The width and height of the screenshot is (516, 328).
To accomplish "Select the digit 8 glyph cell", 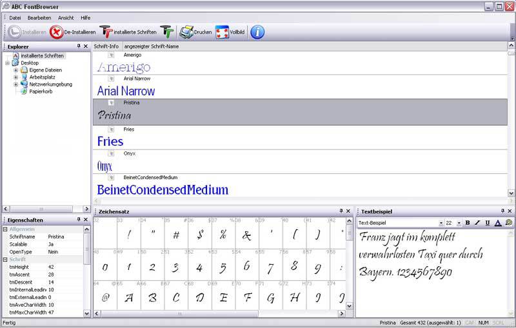I will 294,266.
